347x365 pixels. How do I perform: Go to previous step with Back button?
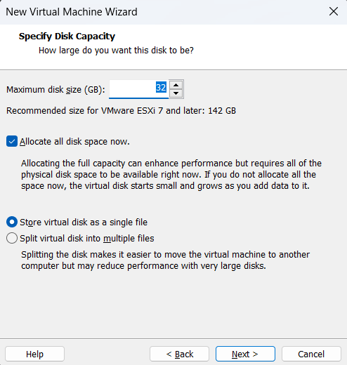179,354
